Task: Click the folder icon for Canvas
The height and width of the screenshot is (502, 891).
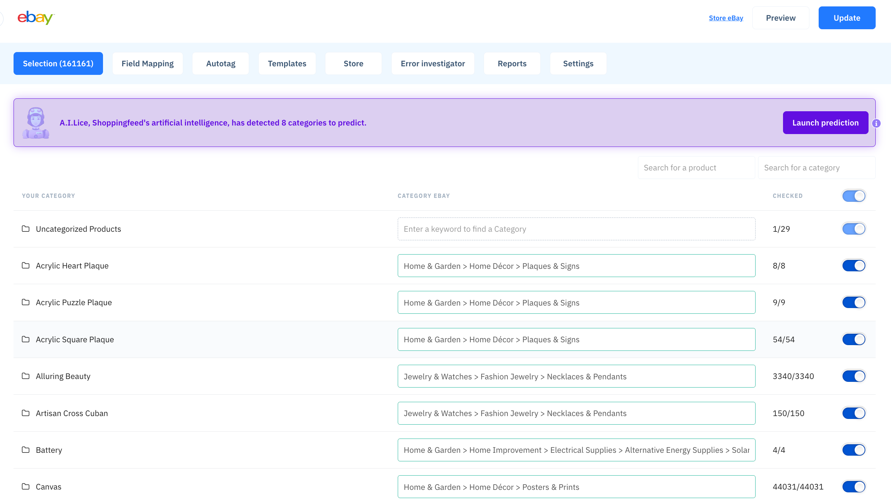Action: [x=25, y=486]
